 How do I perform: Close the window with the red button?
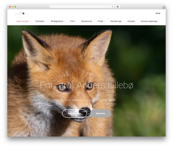coord(10,7)
